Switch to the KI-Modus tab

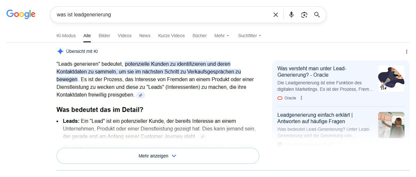66,36
